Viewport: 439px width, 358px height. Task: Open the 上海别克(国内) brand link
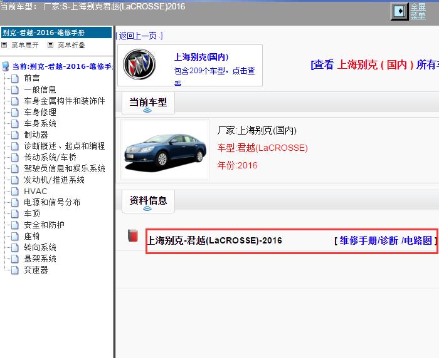tap(201, 57)
